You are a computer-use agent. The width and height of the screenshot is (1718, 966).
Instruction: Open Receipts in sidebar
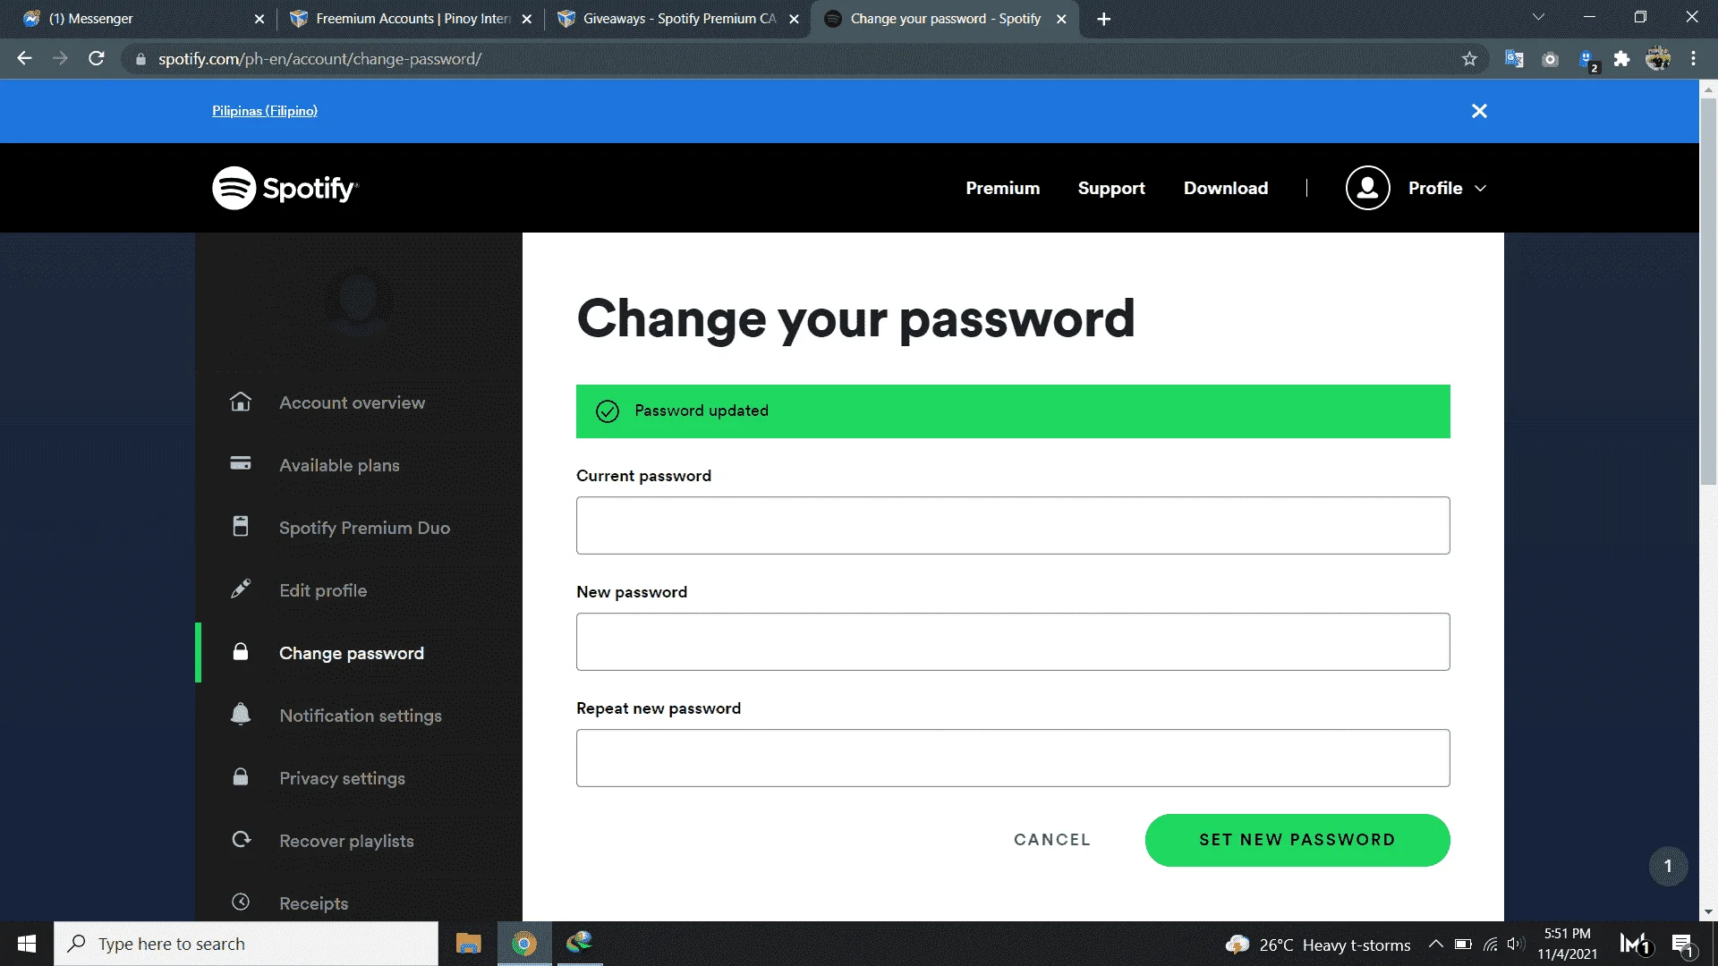tap(313, 903)
